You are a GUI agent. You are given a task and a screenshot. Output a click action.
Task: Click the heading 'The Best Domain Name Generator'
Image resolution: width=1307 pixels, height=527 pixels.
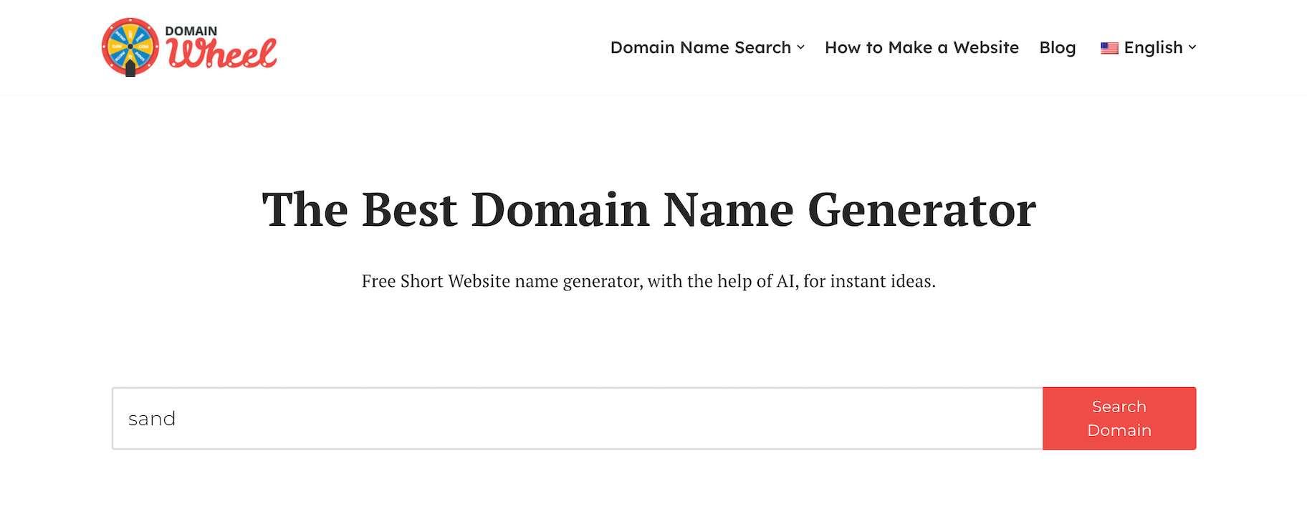click(648, 209)
